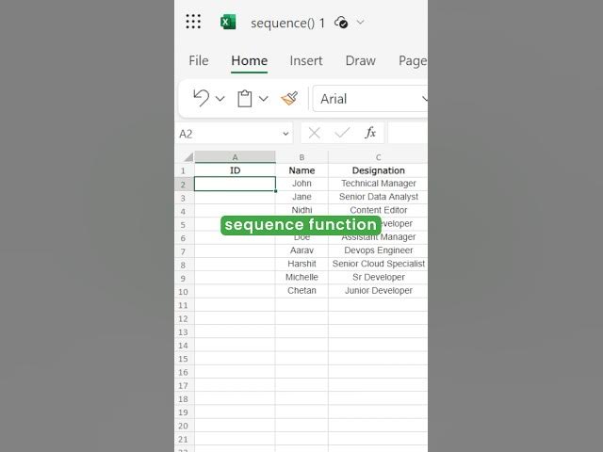Click the Undo arrow icon

coord(201,98)
